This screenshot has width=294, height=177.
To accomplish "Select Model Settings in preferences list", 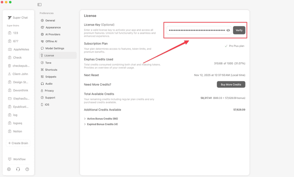I will [x=54, y=48].
